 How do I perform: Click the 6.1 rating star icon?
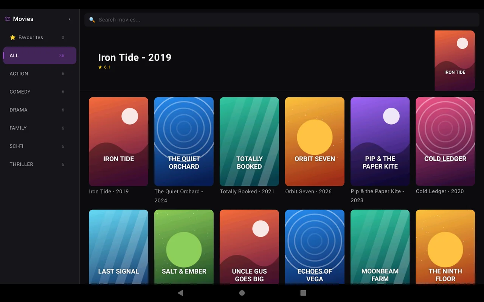tap(100, 67)
